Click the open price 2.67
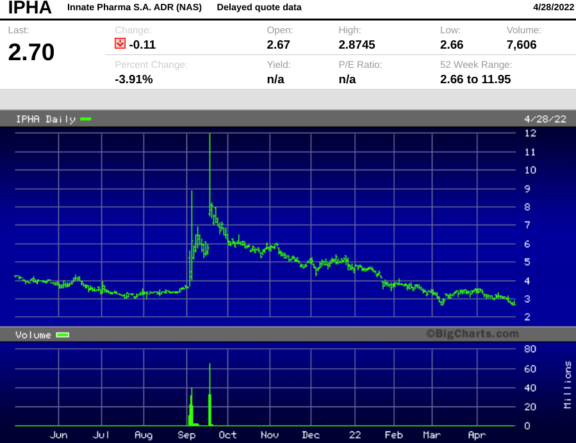Image resolution: width=576 pixels, height=443 pixels. [x=279, y=45]
